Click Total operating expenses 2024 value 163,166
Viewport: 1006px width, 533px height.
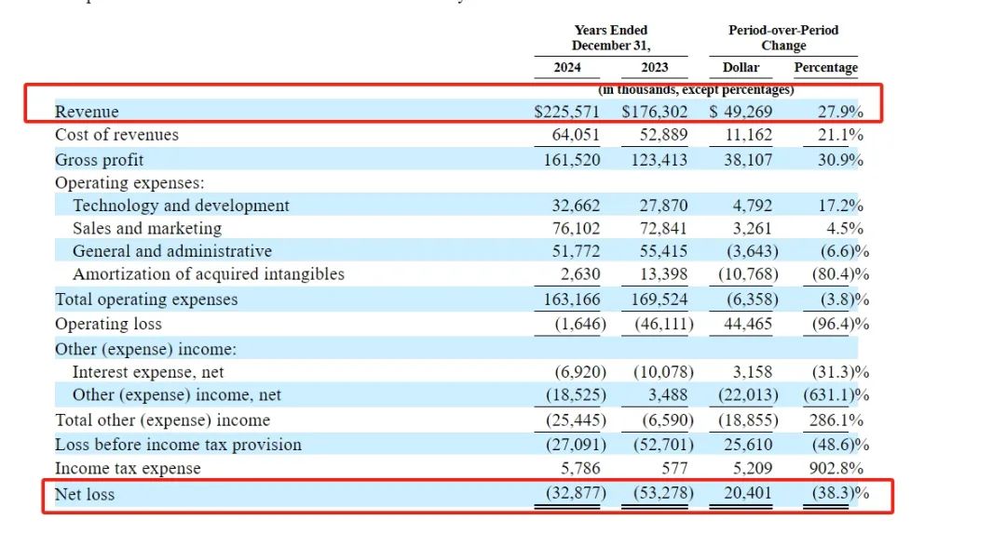(x=572, y=300)
